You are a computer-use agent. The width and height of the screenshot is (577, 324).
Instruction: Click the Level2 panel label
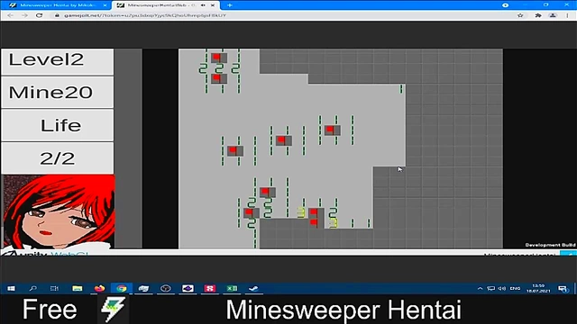pyautogui.click(x=58, y=62)
